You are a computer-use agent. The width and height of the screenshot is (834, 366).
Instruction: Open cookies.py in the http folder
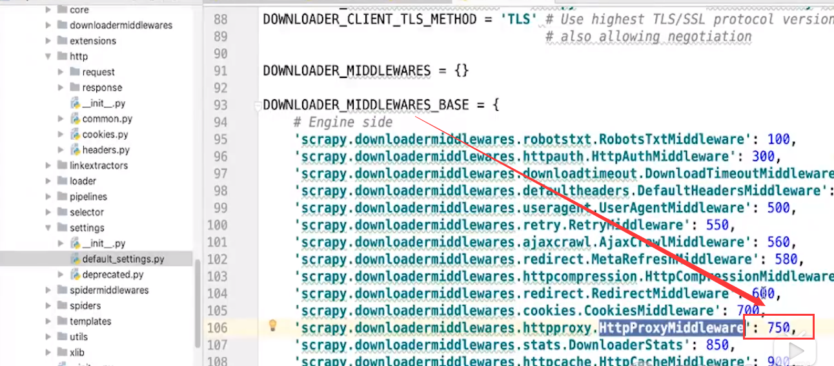pos(105,134)
